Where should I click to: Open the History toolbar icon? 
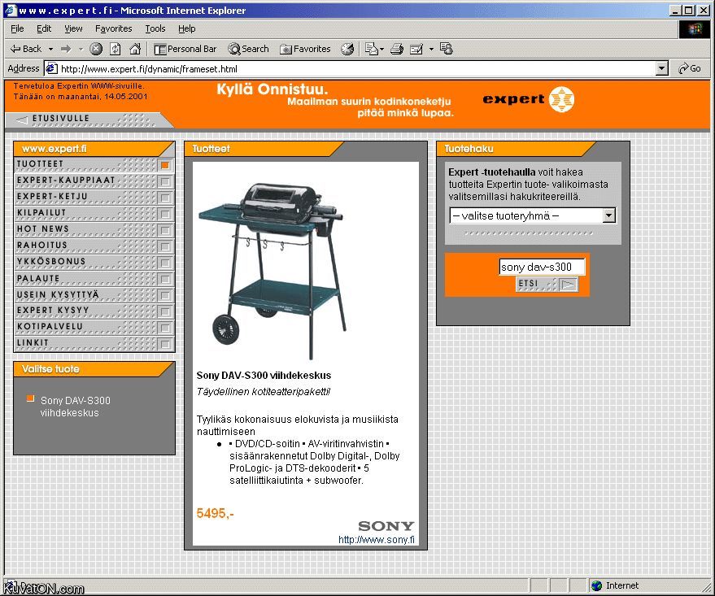(x=347, y=49)
